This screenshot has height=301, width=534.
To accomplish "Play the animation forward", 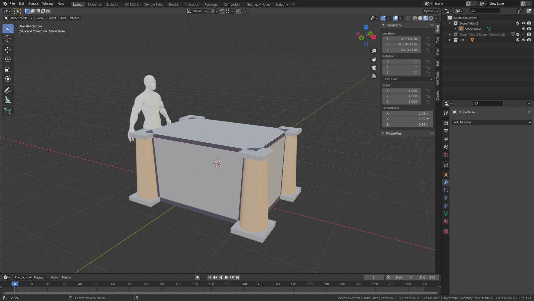I will click(x=226, y=277).
